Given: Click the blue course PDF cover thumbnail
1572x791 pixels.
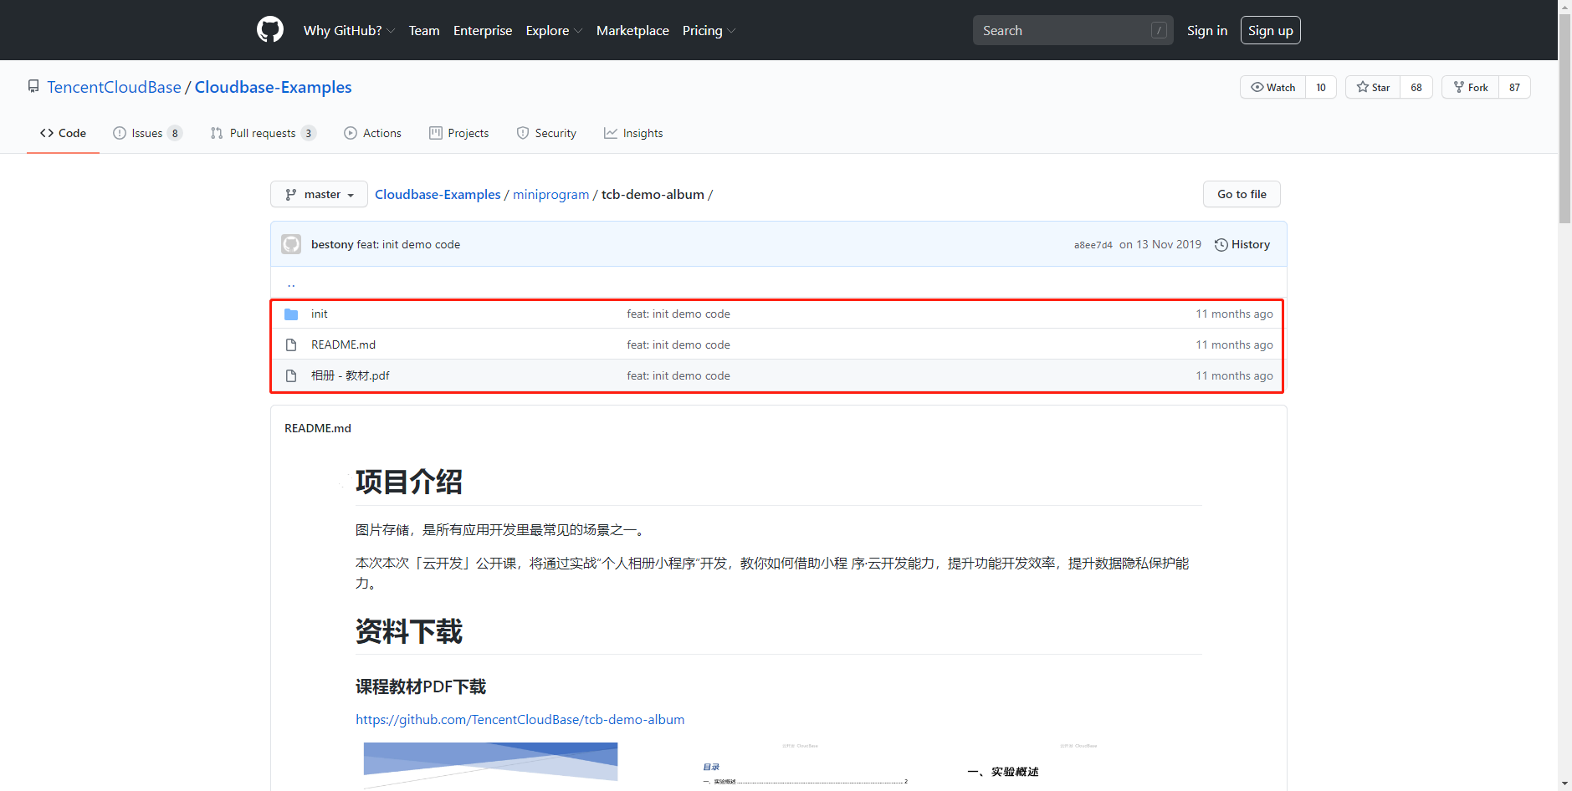Looking at the screenshot, I should (490, 765).
